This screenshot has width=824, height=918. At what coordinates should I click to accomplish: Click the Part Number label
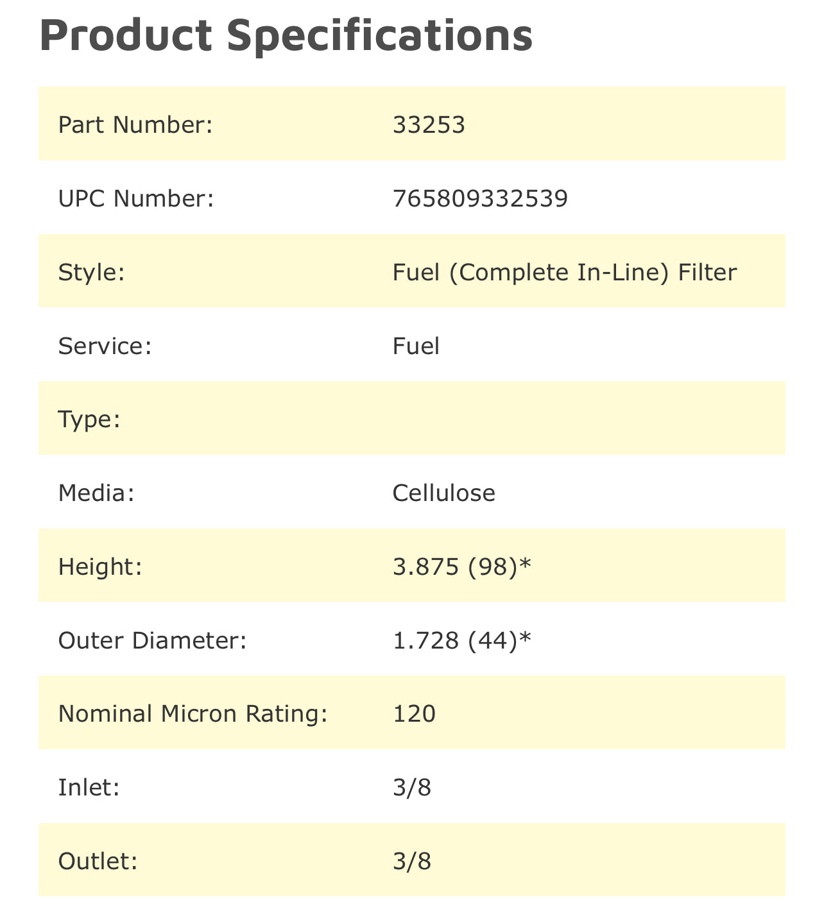(x=135, y=124)
